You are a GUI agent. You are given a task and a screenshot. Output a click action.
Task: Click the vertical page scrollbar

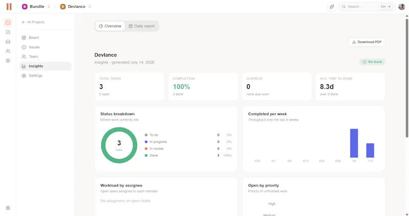tap(407, 78)
